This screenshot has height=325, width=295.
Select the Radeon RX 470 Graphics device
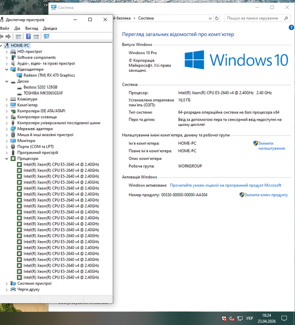[49, 75]
